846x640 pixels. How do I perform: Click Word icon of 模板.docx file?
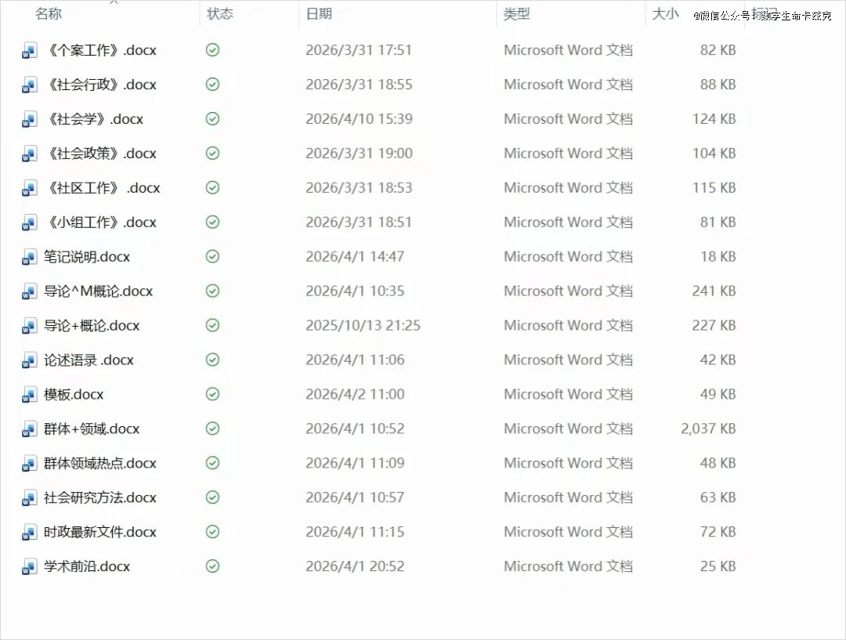(30, 395)
